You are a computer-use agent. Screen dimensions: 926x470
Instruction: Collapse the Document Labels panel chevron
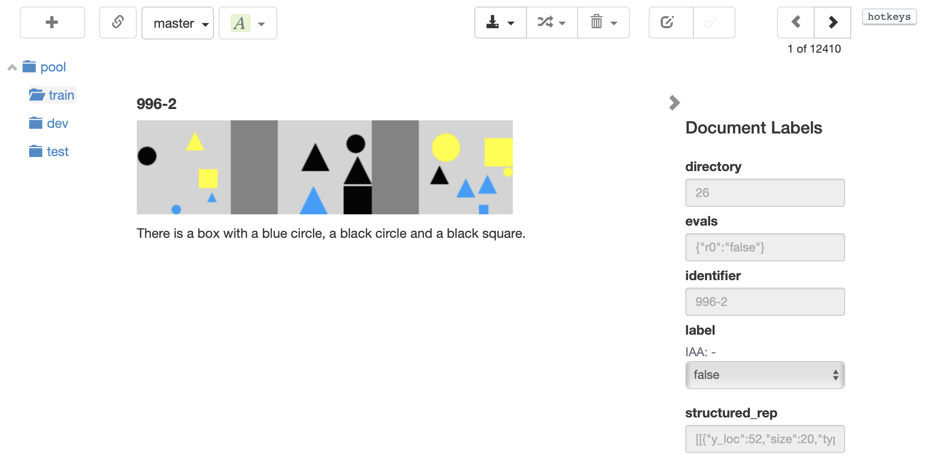[x=675, y=102]
